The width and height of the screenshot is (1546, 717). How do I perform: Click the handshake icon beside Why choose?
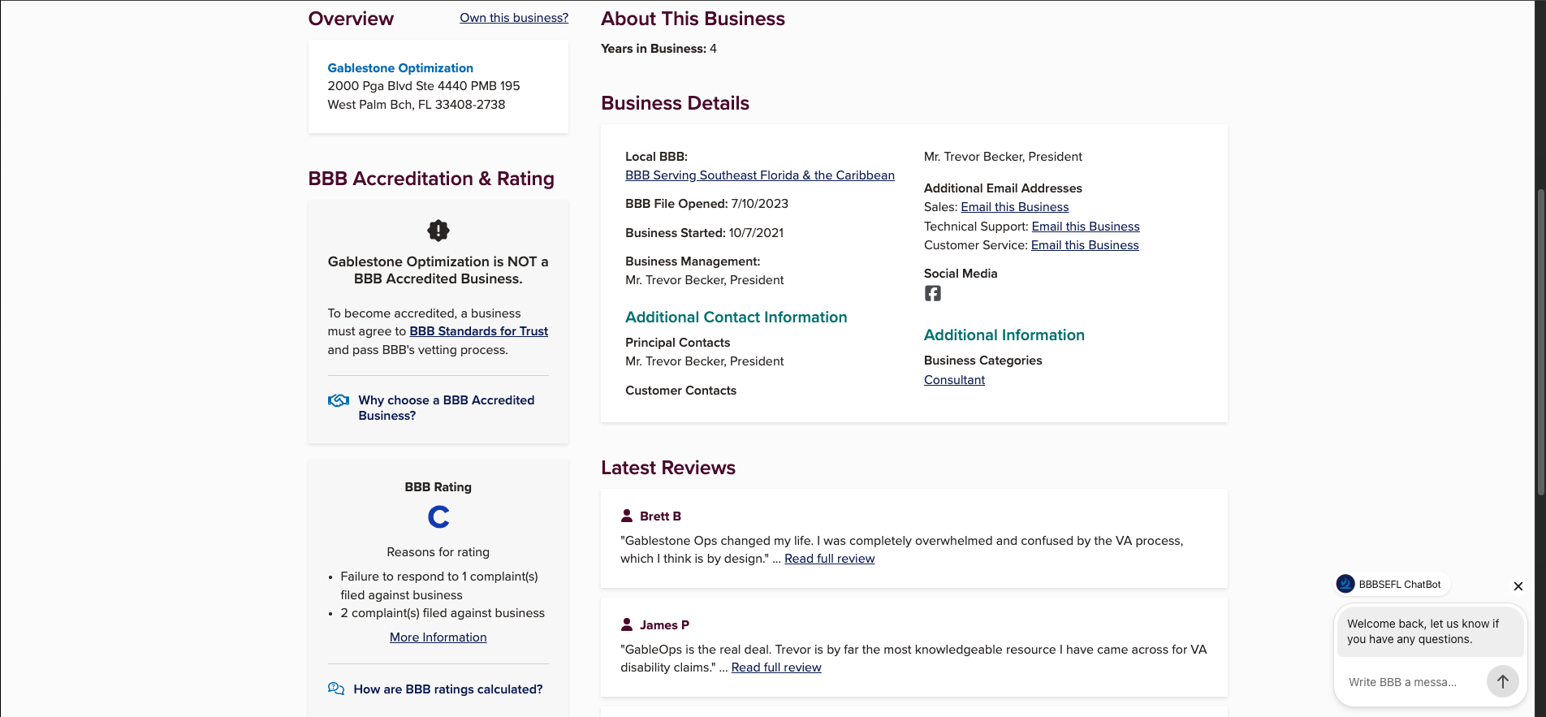click(x=339, y=400)
